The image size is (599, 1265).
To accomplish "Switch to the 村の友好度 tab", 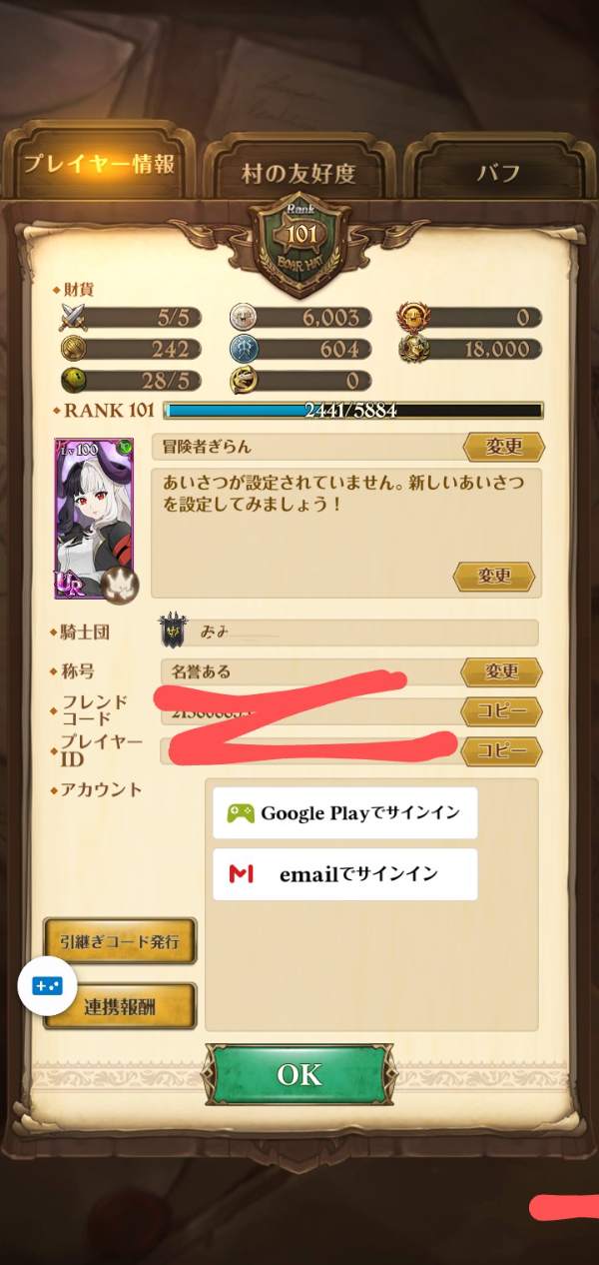I will [x=298, y=173].
